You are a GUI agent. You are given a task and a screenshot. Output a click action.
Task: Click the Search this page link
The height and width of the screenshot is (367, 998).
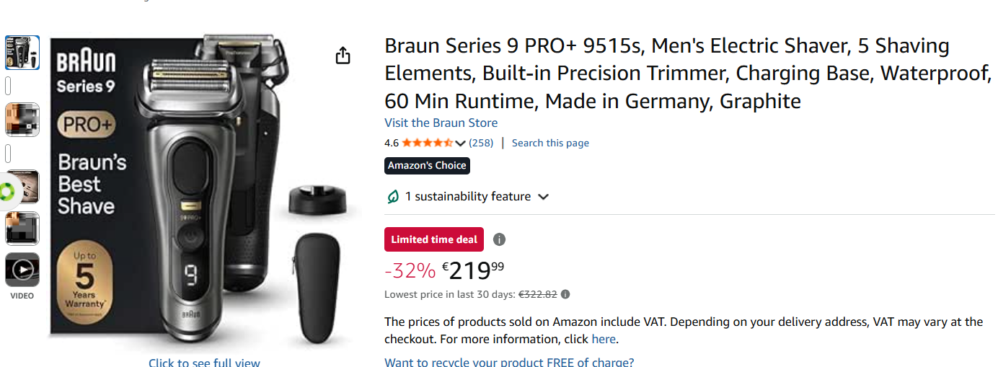coord(550,143)
